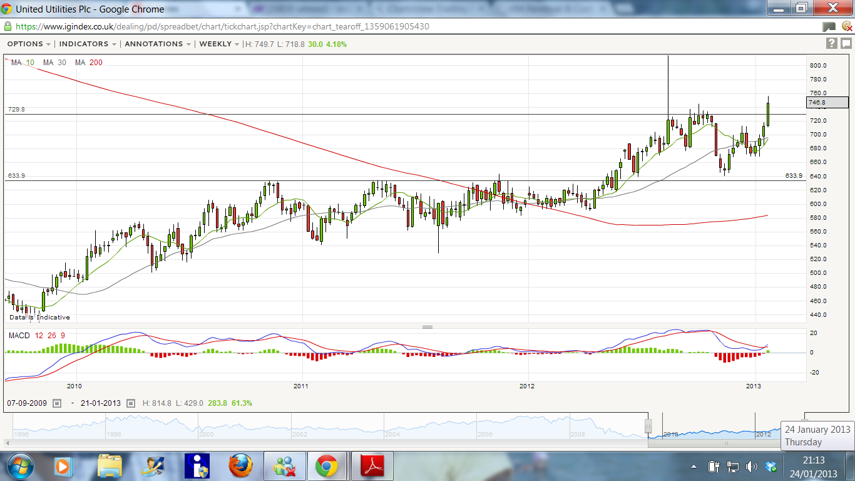Screen dimensions: 855x481
Task: Click the MACD 12 26 9 indicator label
Action: tap(36, 336)
